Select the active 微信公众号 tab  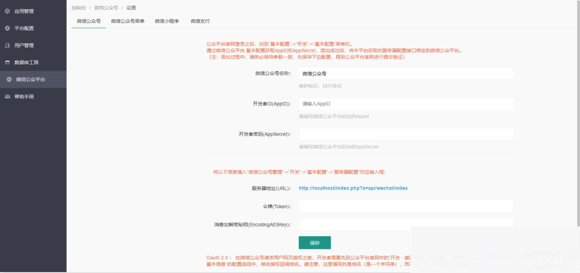(88, 21)
